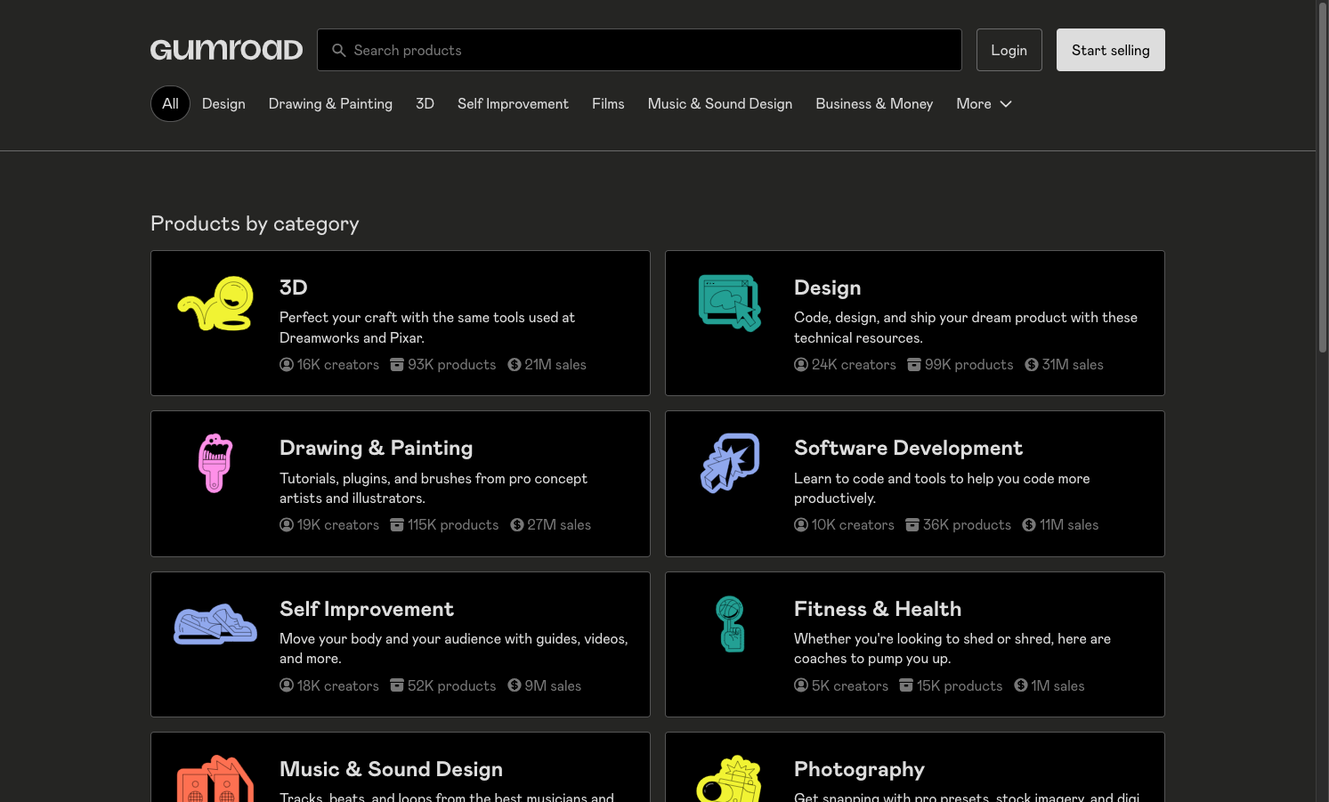Click the '115K products' text
The width and height of the screenshot is (1329, 802).
(453, 525)
